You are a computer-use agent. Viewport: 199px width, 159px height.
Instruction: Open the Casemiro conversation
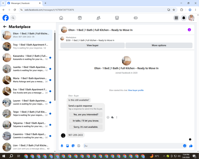(27, 136)
